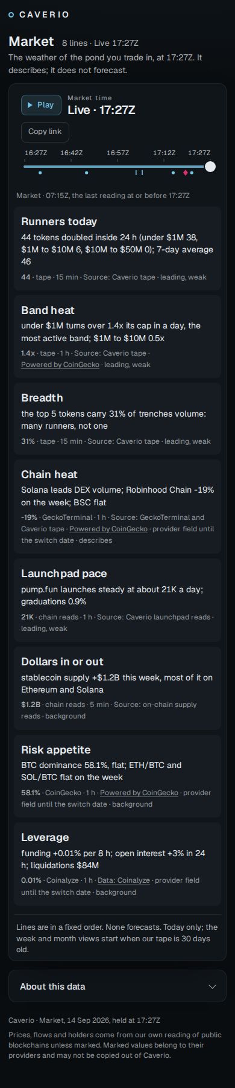Select the blue dot marker near 16:42Z
Viewport: 235px width, 1088px height.
pyautogui.click(x=87, y=173)
